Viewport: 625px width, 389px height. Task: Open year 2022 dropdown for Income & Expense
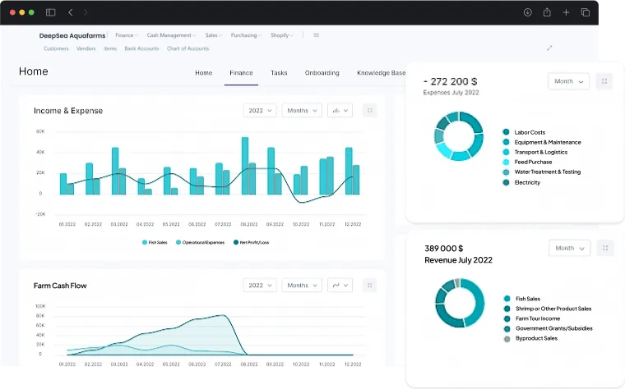(260, 111)
